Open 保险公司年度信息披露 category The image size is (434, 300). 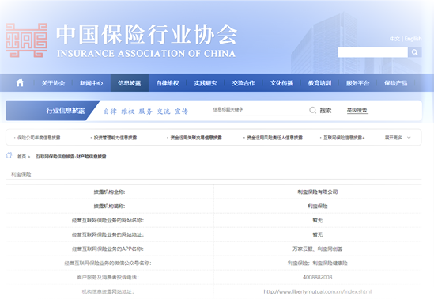[39, 138]
